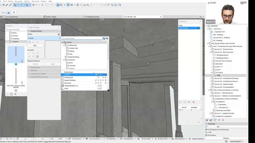The height and width of the screenshot is (143, 255).
Task: Click the first icon in Navigator bottom toolbar
Action: 207,120
